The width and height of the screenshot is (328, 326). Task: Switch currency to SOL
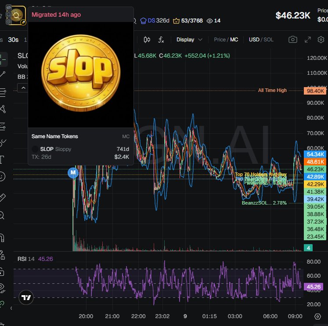[268, 40]
